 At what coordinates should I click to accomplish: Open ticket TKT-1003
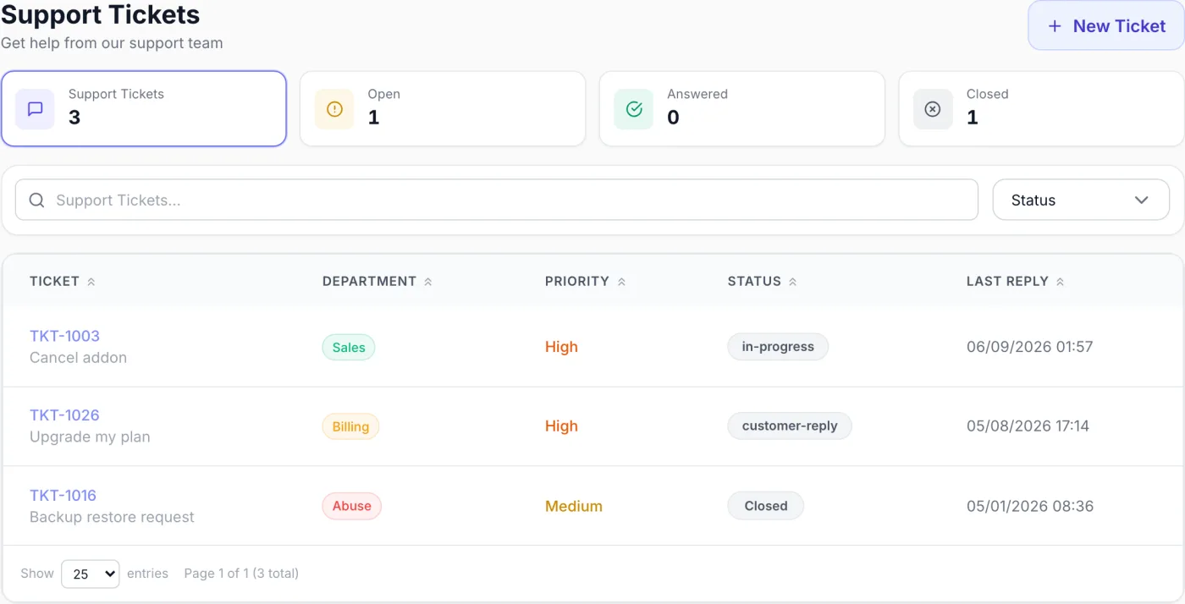click(x=64, y=336)
